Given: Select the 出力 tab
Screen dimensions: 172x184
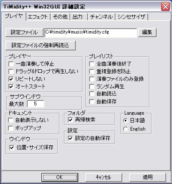Looking at the screenshot, I should coord(77,17).
